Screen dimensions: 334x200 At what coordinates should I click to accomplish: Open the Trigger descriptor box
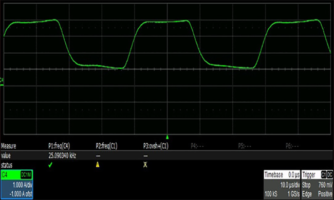tap(317, 184)
